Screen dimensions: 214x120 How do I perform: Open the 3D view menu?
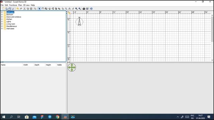click(26, 5)
